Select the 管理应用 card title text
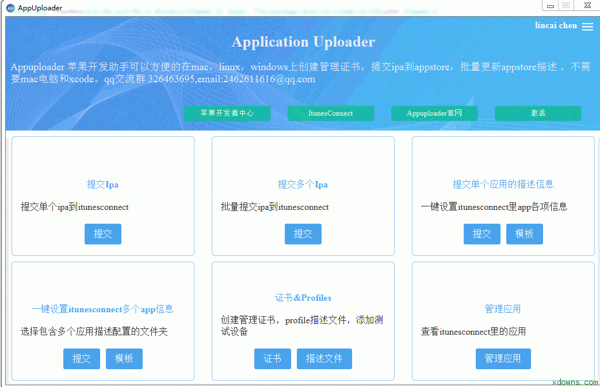 503,309
